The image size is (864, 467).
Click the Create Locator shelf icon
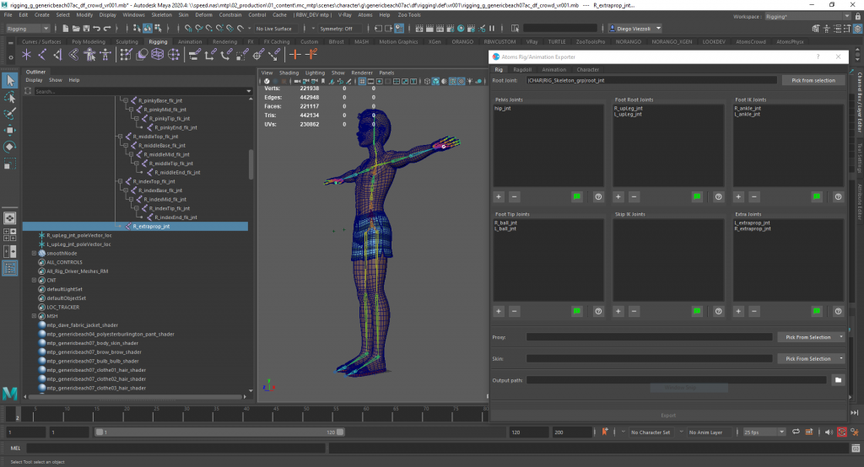26,54
